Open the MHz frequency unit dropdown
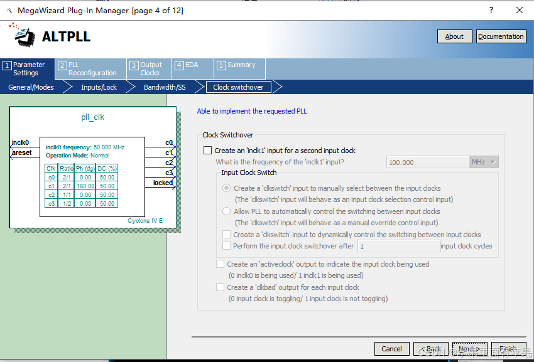 (x=484, y=162)
